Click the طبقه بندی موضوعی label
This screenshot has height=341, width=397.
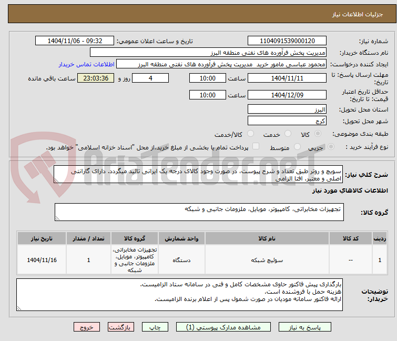click(x=360, y=134)
